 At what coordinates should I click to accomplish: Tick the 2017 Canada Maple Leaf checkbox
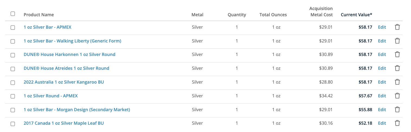point(13,124)
